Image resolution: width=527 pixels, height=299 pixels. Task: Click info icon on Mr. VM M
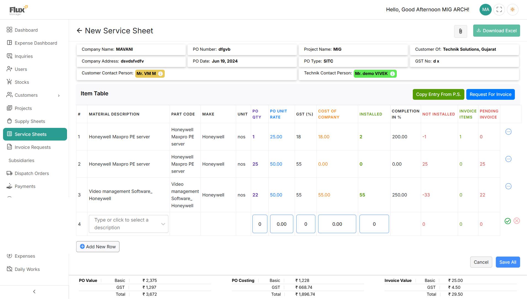pos(160,74)
